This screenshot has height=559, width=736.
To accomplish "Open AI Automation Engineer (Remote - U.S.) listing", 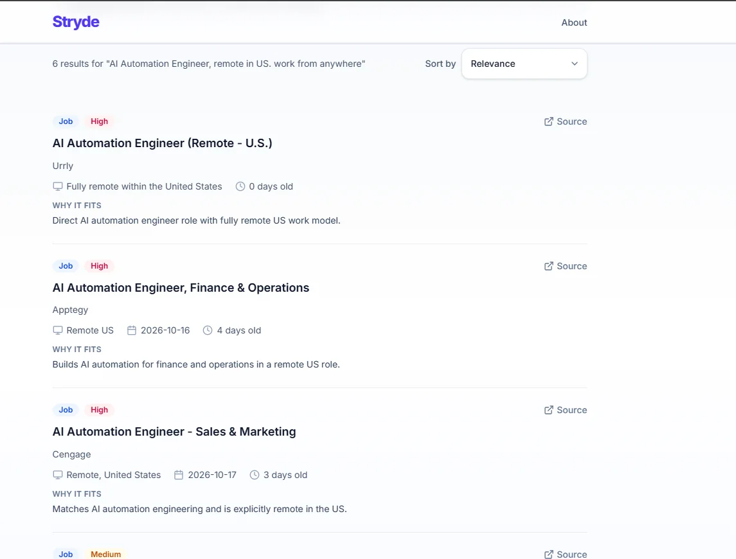I will coord(163,143).
